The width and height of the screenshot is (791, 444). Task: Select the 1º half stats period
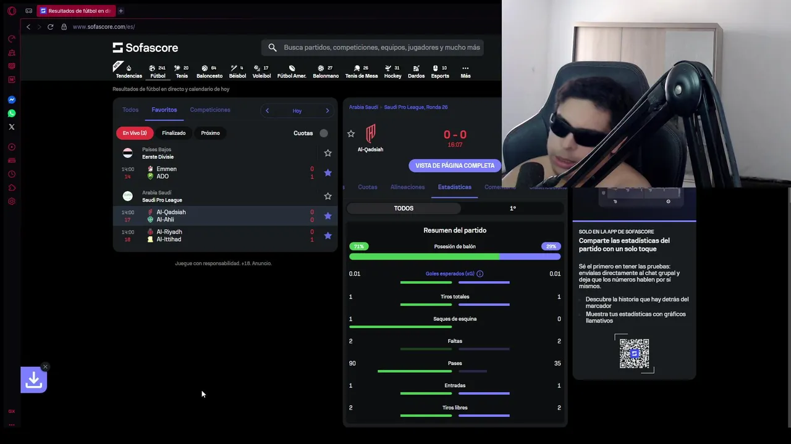[512, 208]
